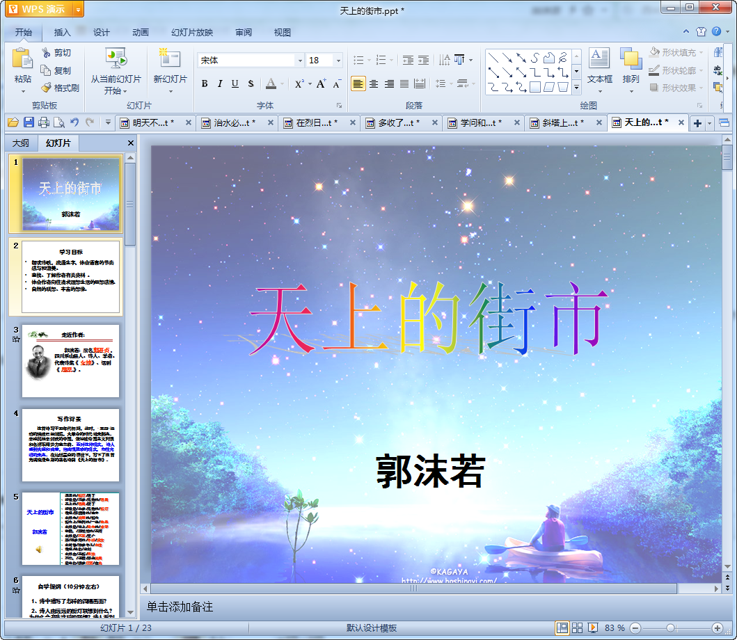The height and width of the screenshot is (640, 737).
Task: Click the notes area 单击添加备注
Action: coord(180,607)
